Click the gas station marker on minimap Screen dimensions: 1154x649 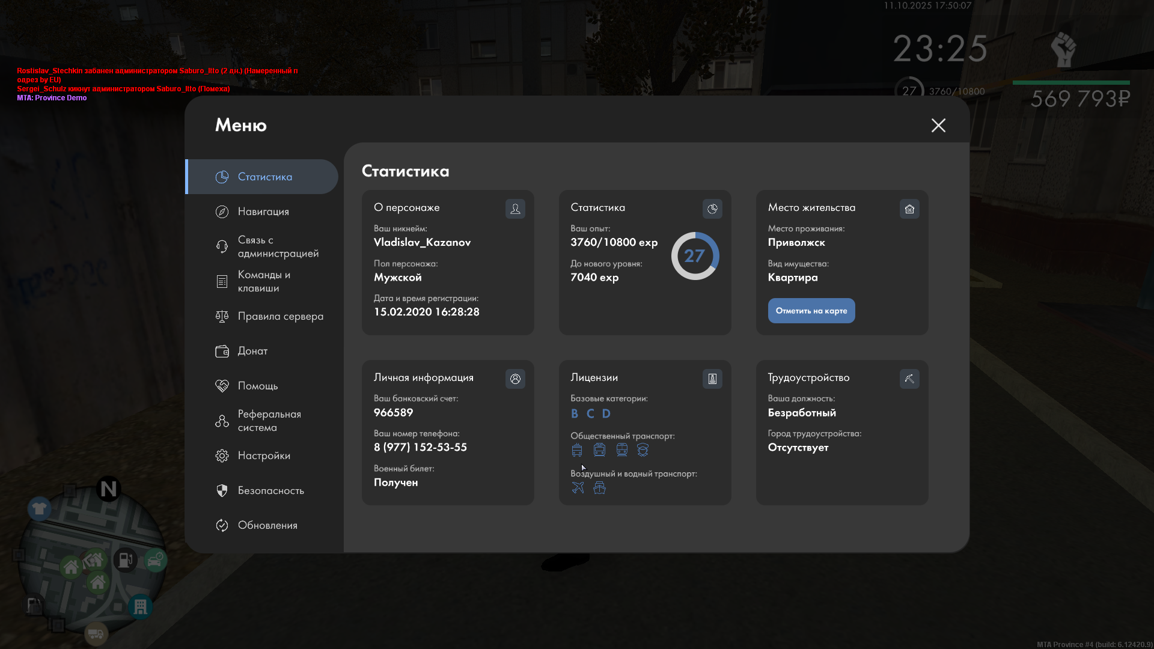click(125, 560)
